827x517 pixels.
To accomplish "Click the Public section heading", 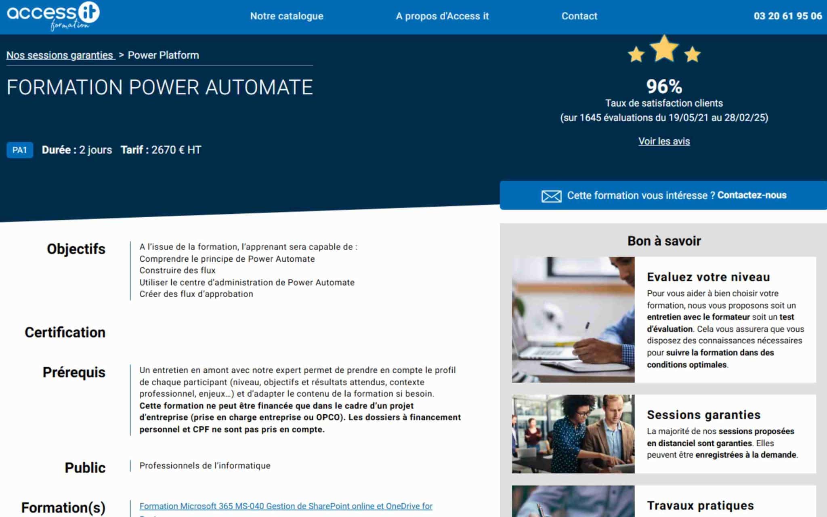I will 85,468.
